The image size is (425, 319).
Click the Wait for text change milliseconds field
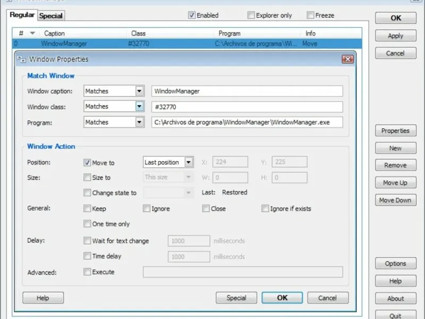tap(189, 241)
